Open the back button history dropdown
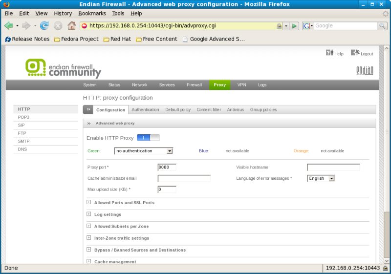 click(17, 26)
